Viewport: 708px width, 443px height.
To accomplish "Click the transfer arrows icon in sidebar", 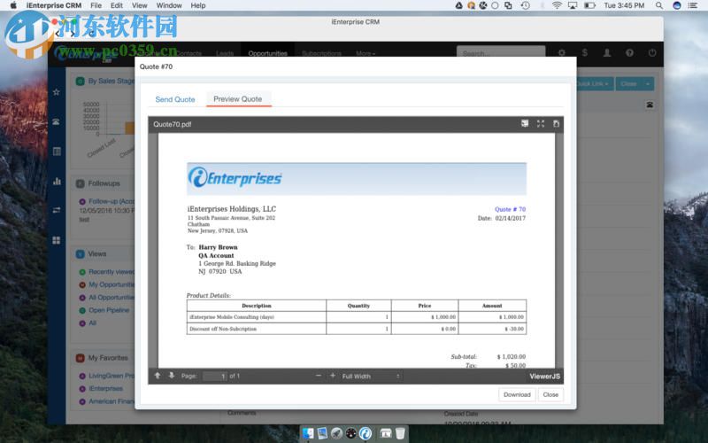I will pyautogui.click(x=57, y=210).
